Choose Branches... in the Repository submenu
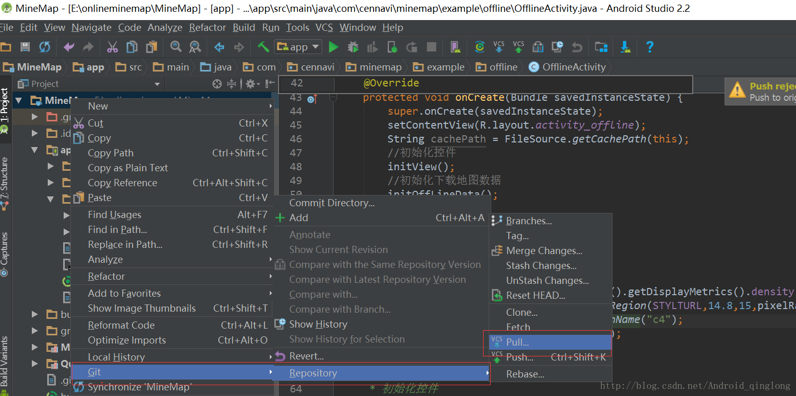 [550, 221]
